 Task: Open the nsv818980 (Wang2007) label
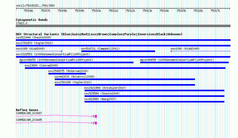pos(100,99)
